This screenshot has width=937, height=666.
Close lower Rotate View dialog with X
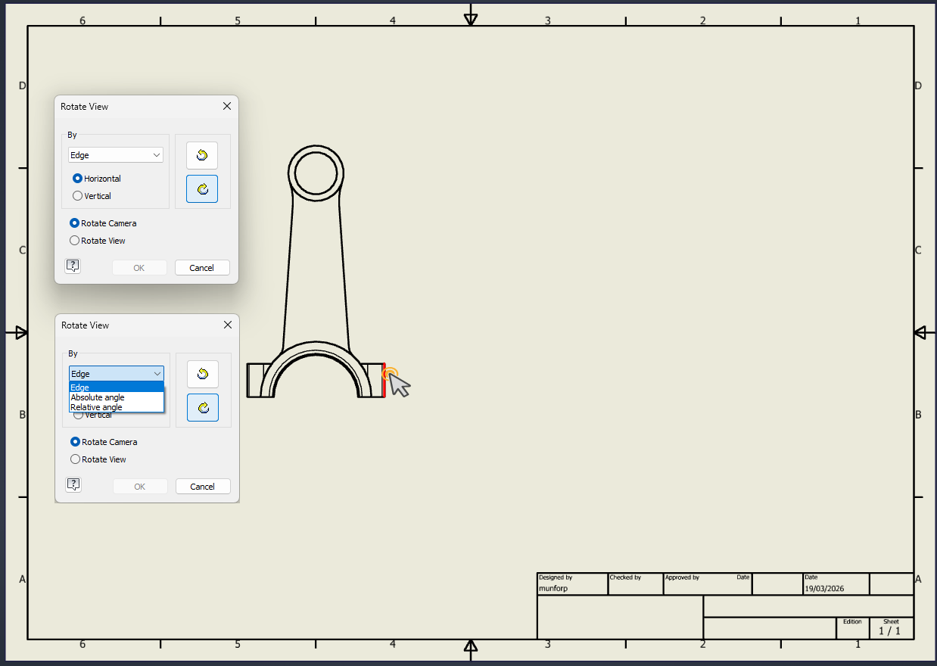coord(228,325)
